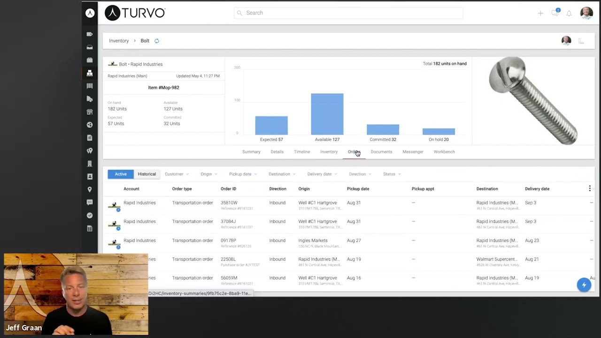Open the user profile avatar in header
This screenshot has height=338, width=601.
click(586, 13)
